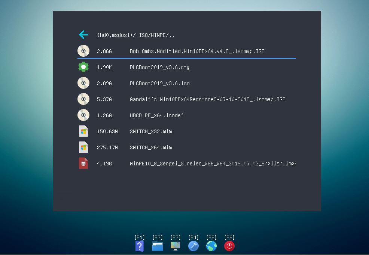Click the [F2] label
Screen dimensions: 369x255
pos(158,237)
